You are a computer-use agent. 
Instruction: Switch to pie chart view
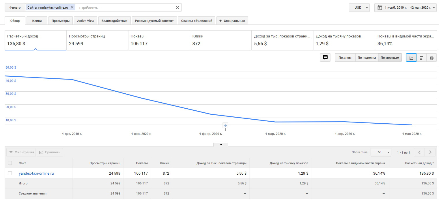coord(431,58)
